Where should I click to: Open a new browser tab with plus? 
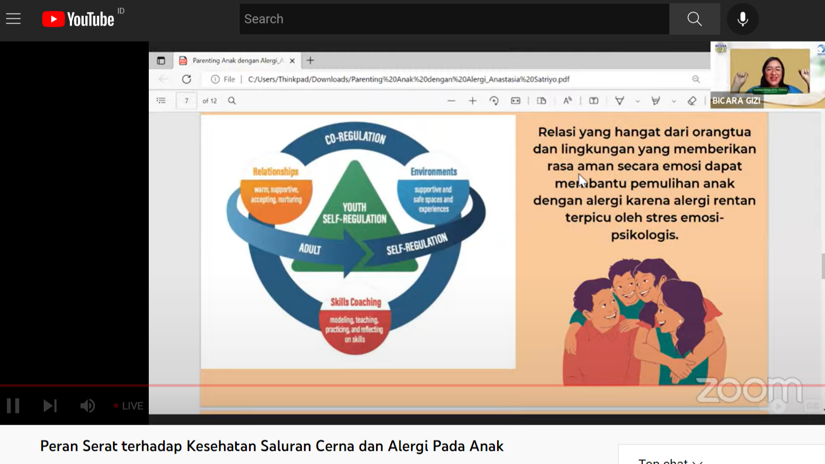point(310,61)
